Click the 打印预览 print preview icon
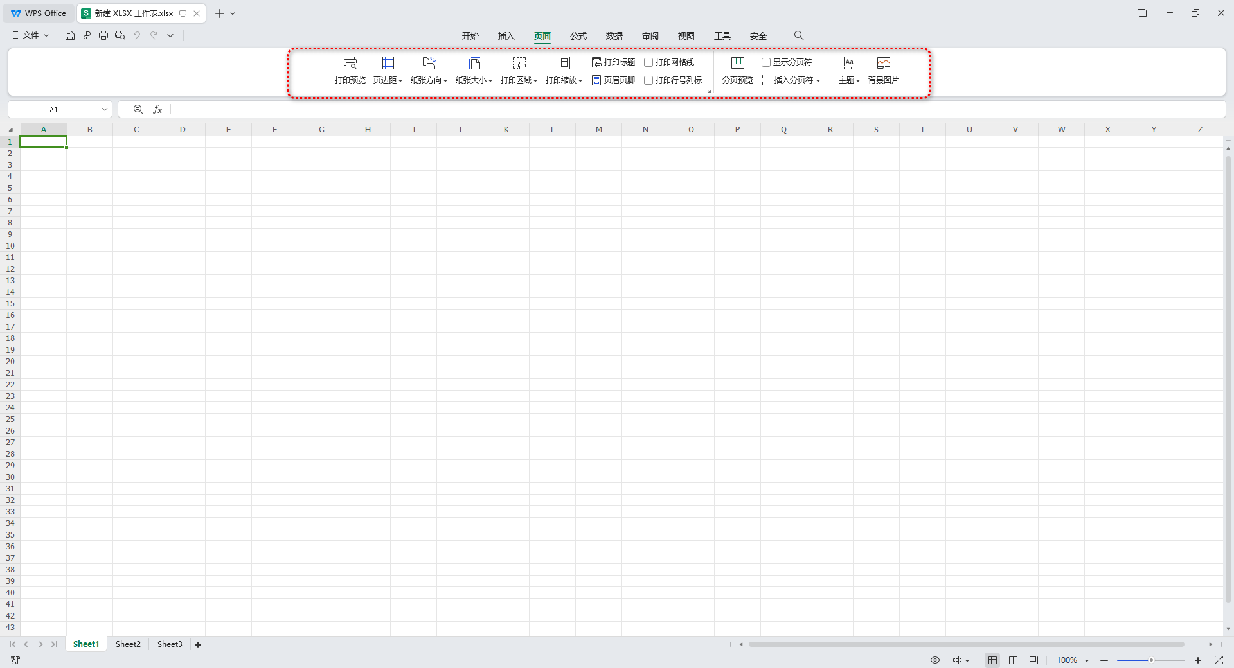Screen dimensions: 1234x668 pyautogui.click(x=350, y=64)
